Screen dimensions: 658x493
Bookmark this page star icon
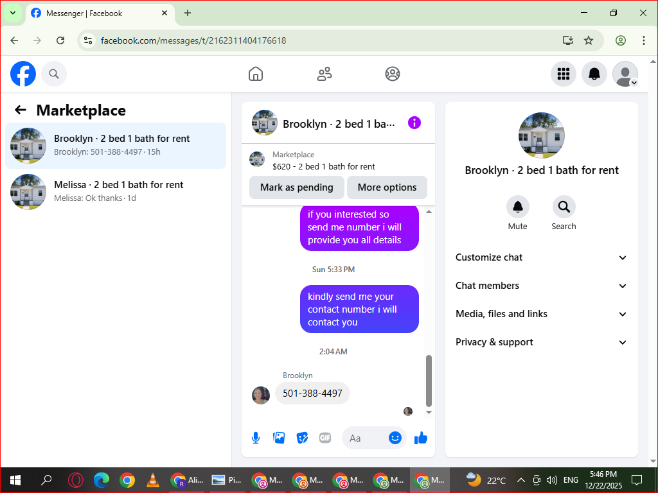(x=589, y=40)
